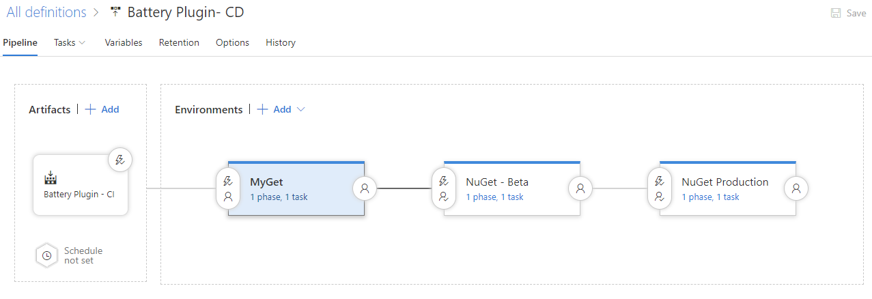Expand the Add environment dropdown chevron
This screenshot has width=872, height=299.
coord(301,109)
